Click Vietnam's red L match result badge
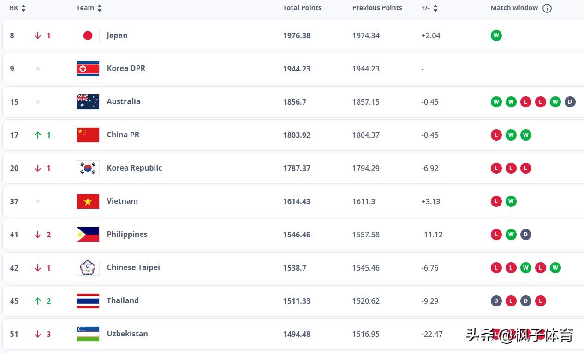Viewport: 584px width, 353px height. point(496,201)
